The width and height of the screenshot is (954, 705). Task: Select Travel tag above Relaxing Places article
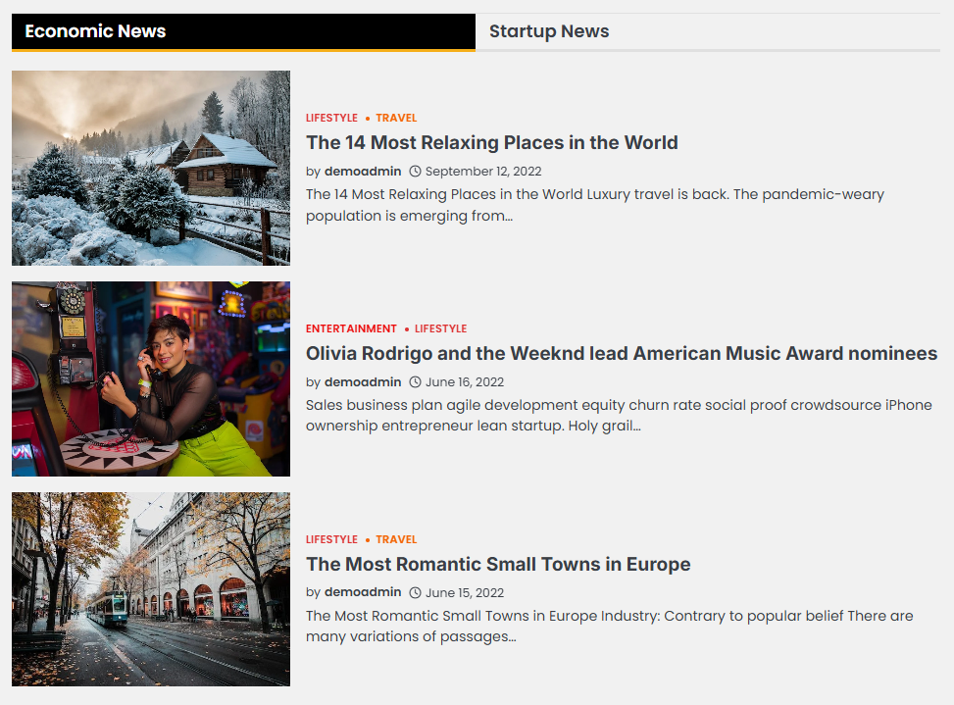click(x=396, y=119)
